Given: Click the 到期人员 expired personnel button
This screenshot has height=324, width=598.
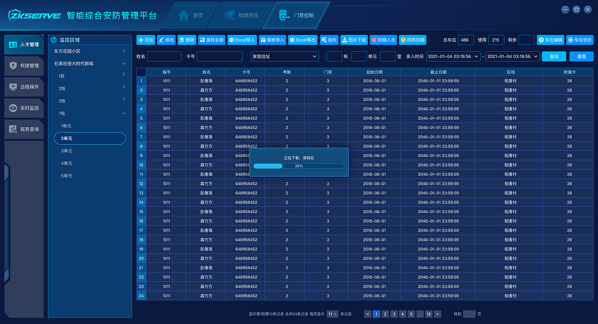Looking at the screenshot, I should [x=383, y=40].
